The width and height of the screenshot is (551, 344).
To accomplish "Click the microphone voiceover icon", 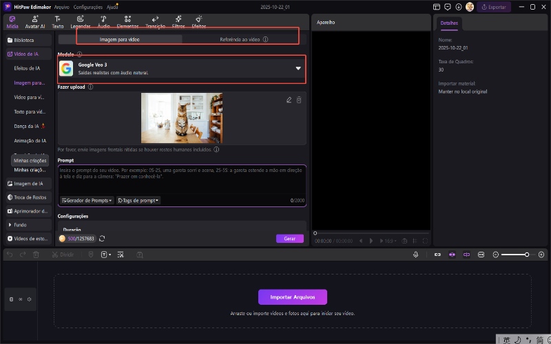I will click(x=415, y=255).
